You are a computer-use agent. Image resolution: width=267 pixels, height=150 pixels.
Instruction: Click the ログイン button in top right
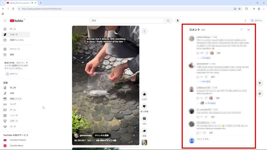pyautogui.click(x=256, y=21)
